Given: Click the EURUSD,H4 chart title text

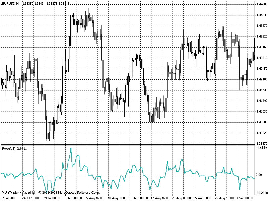Looking at the screenshot, I should coord(11,4).
